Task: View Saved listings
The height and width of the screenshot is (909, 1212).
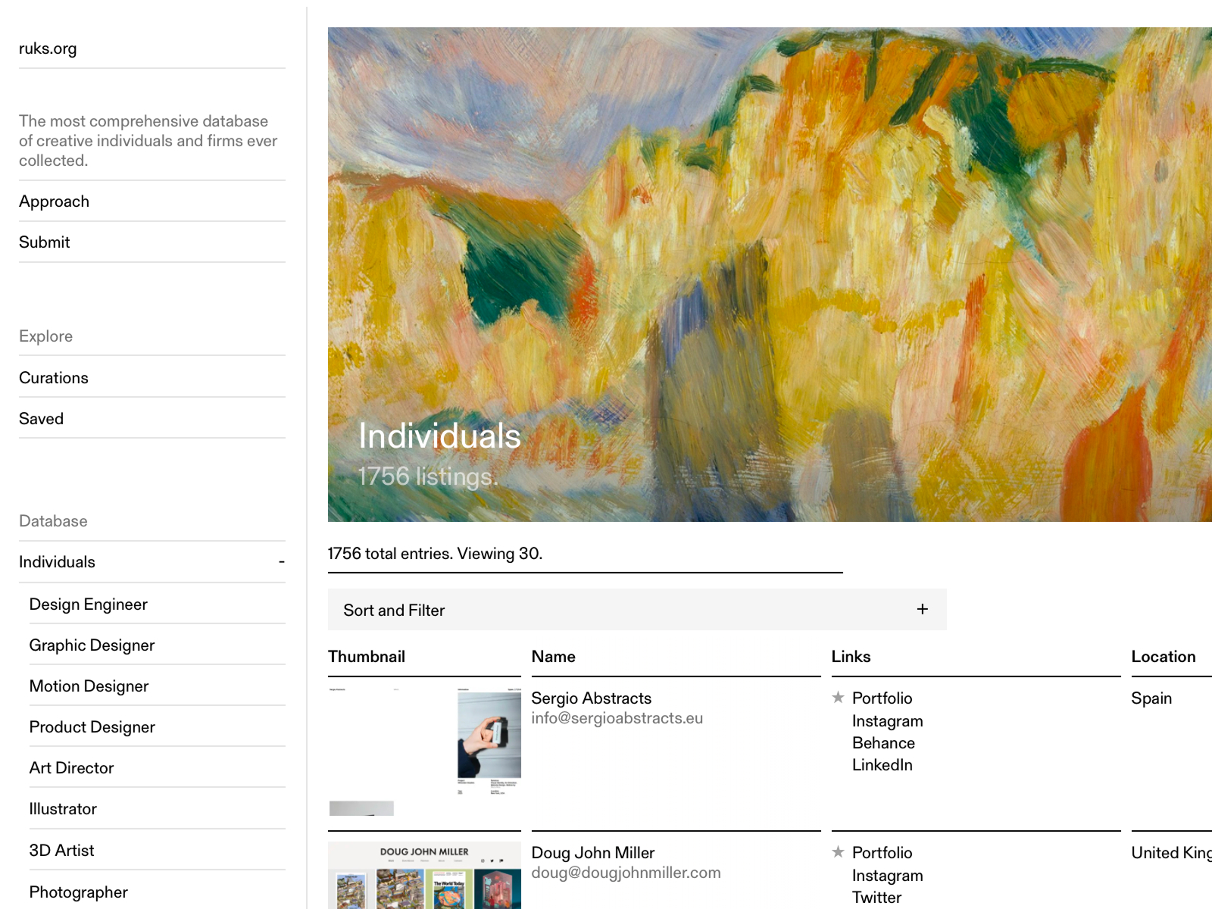Action: 41,419
